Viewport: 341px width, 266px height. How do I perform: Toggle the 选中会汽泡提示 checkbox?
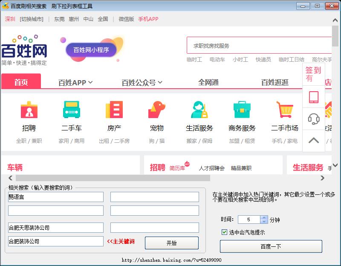pyautogui.click(x=224, y=232)
